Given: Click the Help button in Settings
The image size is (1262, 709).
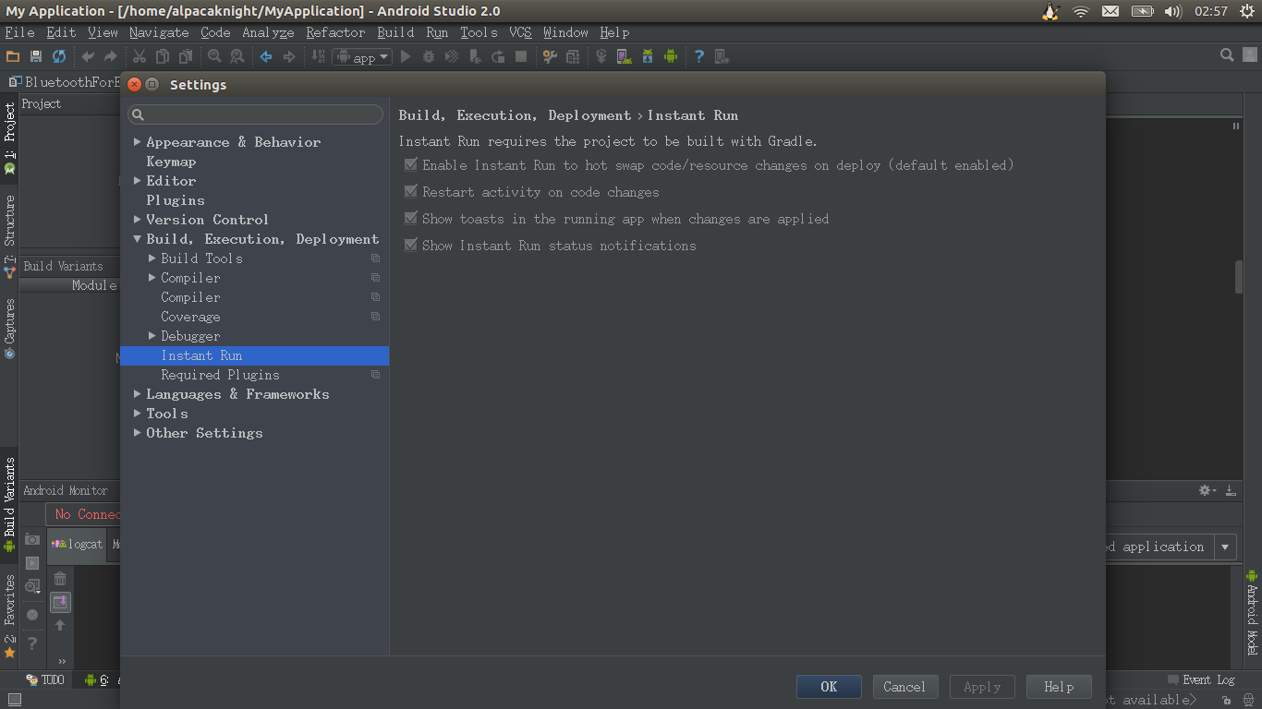Looking at the screenshot, I should (1059, 687).
